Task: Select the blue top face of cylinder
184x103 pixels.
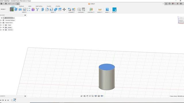Action: click(x=107, y=67)
